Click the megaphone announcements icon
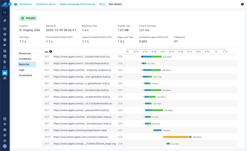 [5, 124]
